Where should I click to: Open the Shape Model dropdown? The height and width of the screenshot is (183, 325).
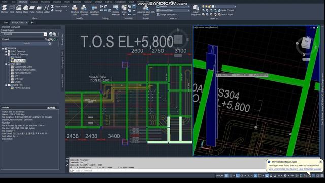tap(60, 7)
